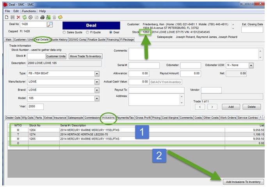Click Add Inclusions To Inventory button
This screenshot has width=267, height=187.
coord(243,182)
